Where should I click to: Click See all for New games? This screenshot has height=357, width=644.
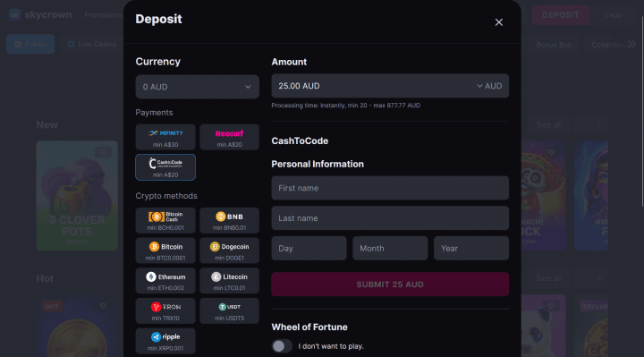(x=548, y=125)
